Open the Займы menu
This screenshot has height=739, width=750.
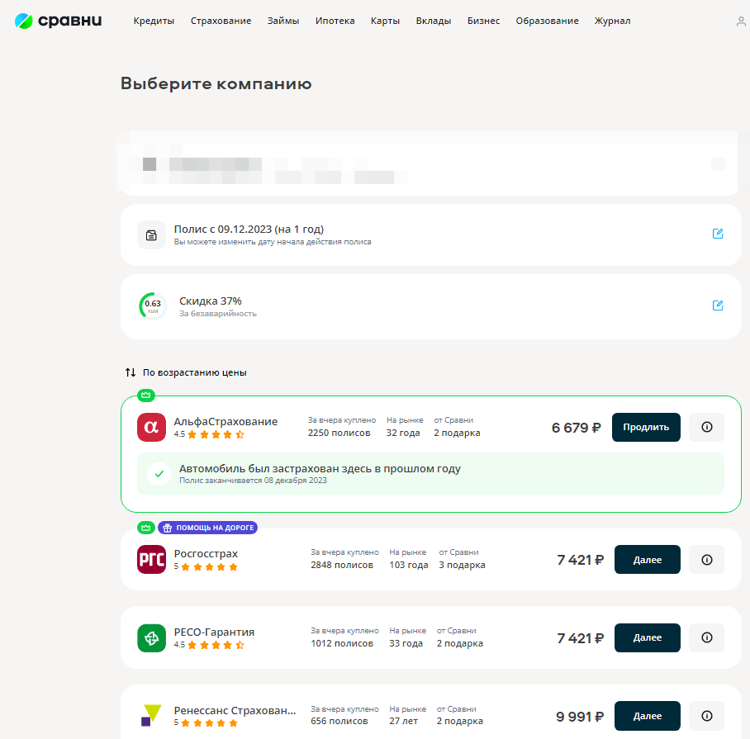click(283, 21)
